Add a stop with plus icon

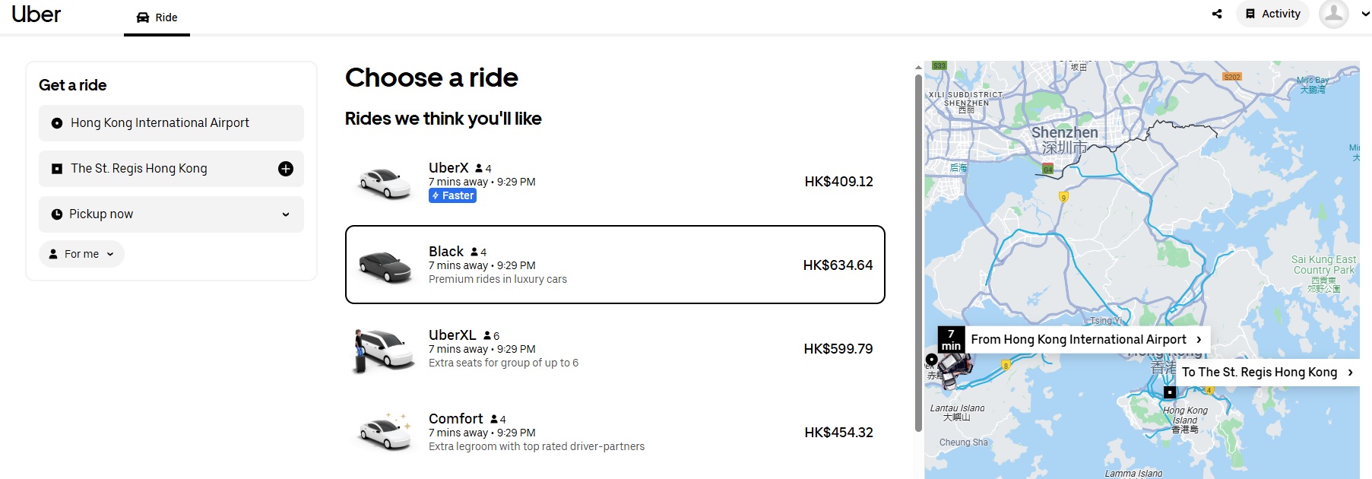click(x=286, y=169)
